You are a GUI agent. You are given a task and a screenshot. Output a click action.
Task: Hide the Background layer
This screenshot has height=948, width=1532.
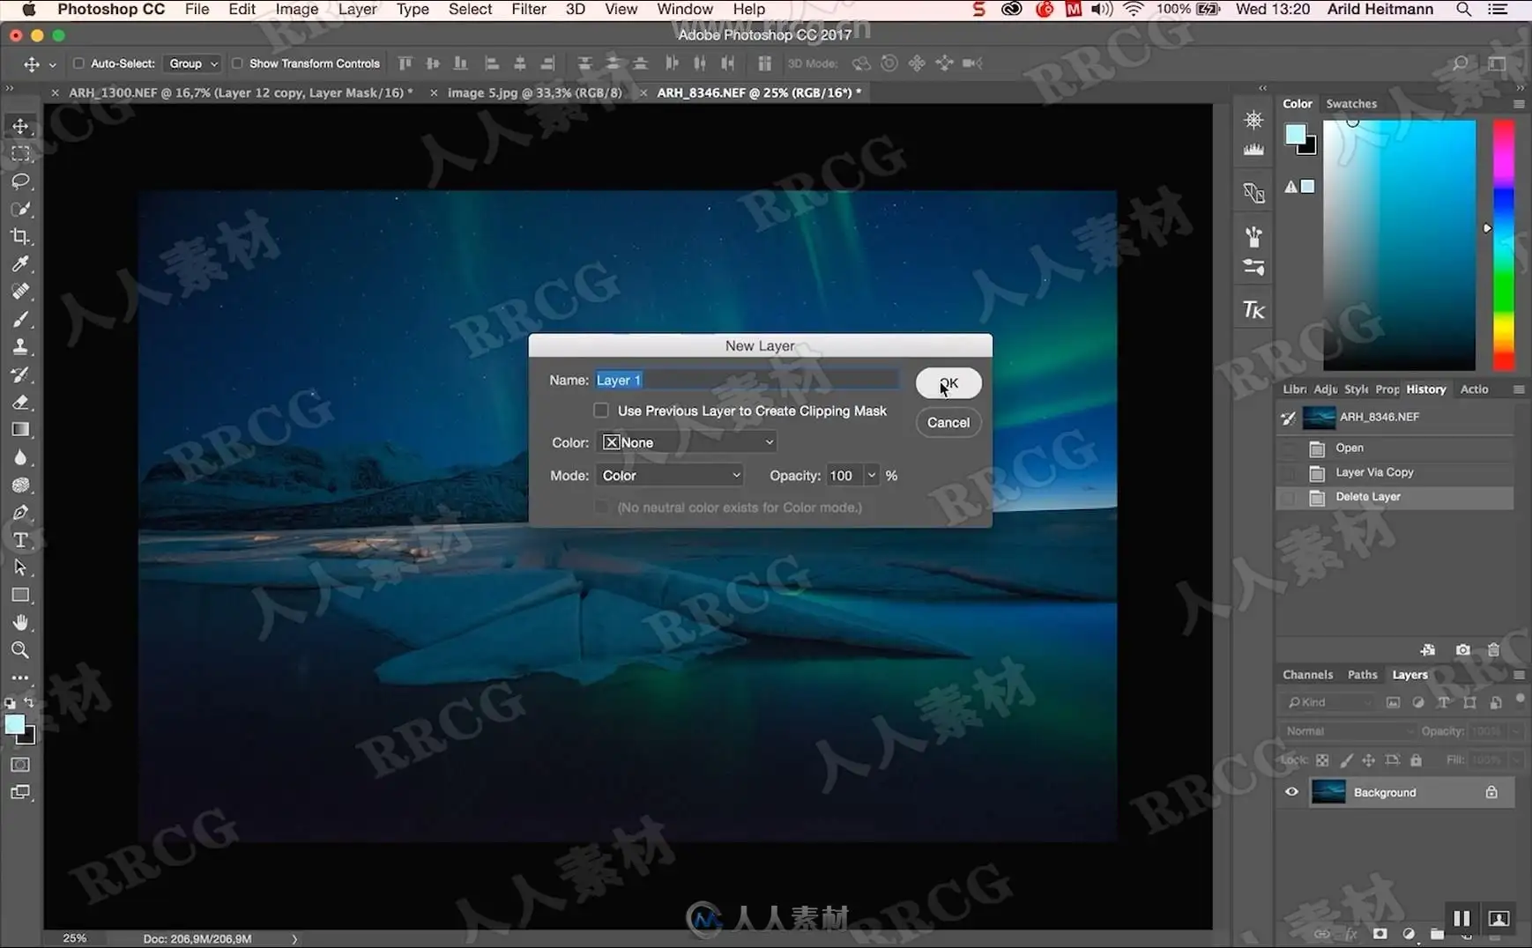1291,792
